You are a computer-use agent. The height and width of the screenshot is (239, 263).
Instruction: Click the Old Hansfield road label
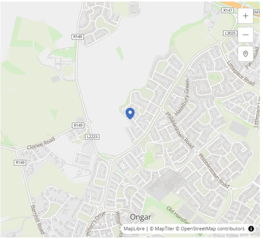coord(178,215)
